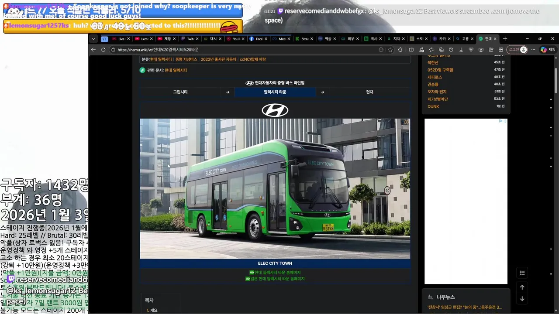This screenshot has width=559, height=314.
Task: Open a new tab with plus button
Action: [x=505, y=39]
